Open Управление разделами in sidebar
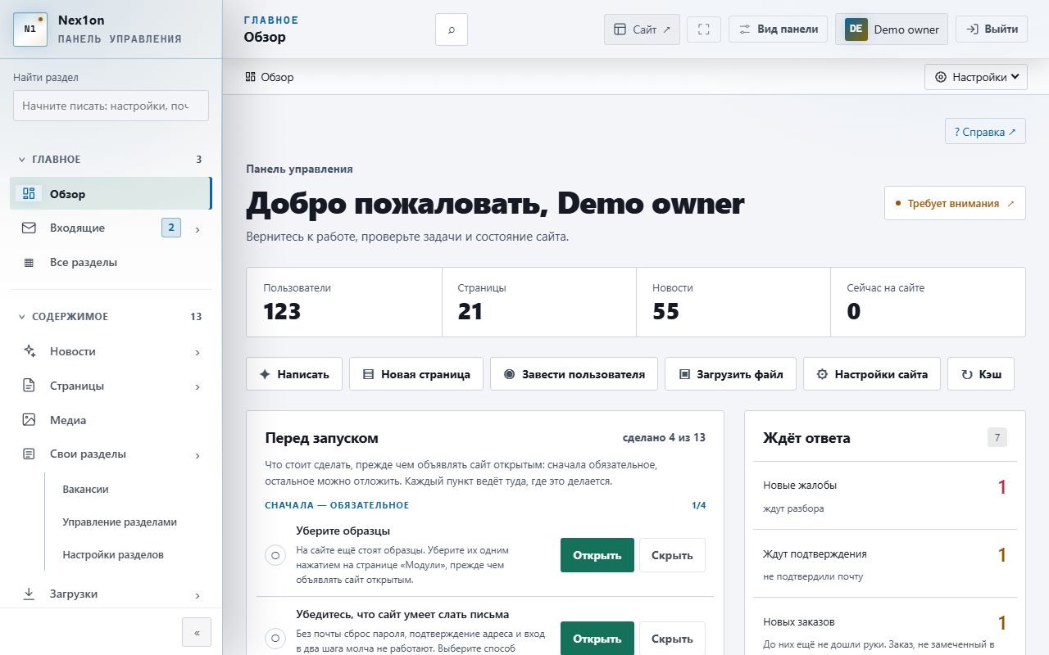 coord(120,522)
